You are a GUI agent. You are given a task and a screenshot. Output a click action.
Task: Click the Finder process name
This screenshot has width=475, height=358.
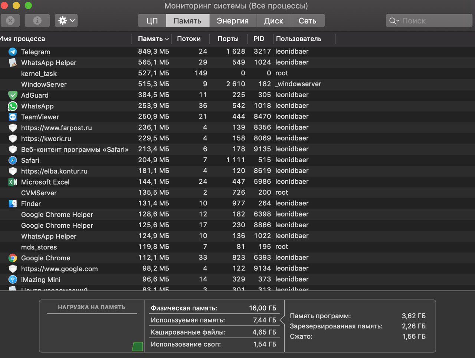31,204
